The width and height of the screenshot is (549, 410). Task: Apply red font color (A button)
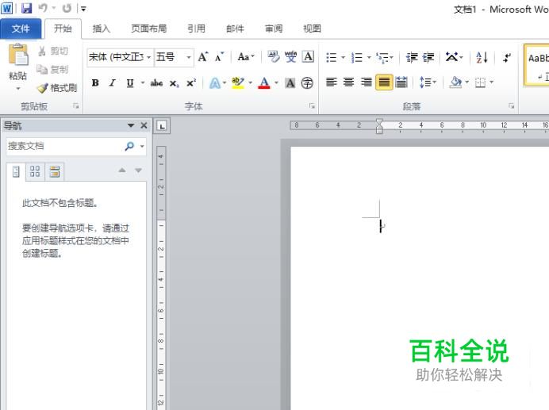(x=264, y=83)
